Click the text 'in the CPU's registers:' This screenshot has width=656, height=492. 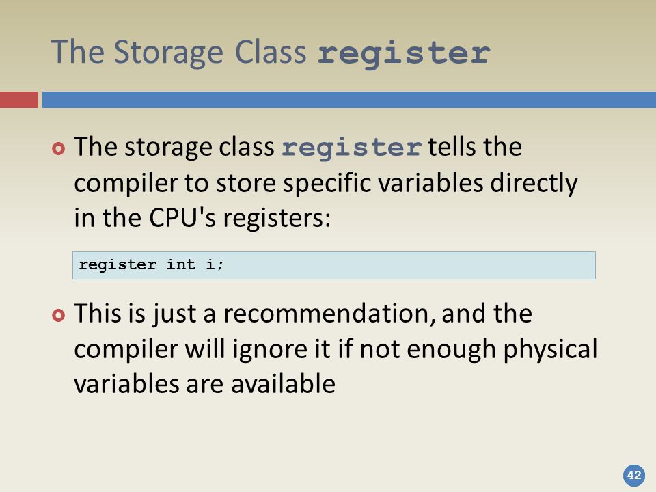202,217
